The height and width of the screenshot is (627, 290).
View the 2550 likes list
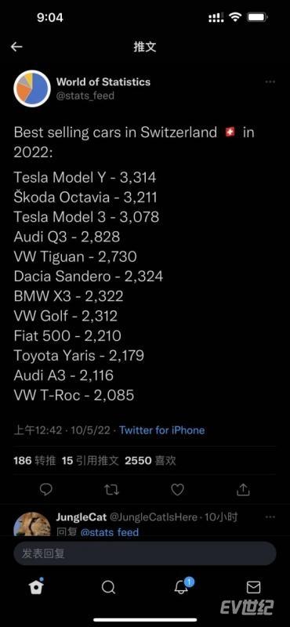point(150,461)
